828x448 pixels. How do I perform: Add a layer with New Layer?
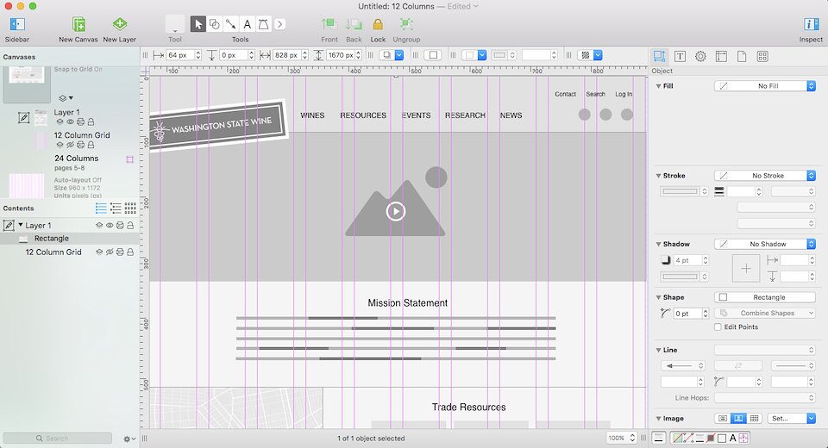[120, 25]
